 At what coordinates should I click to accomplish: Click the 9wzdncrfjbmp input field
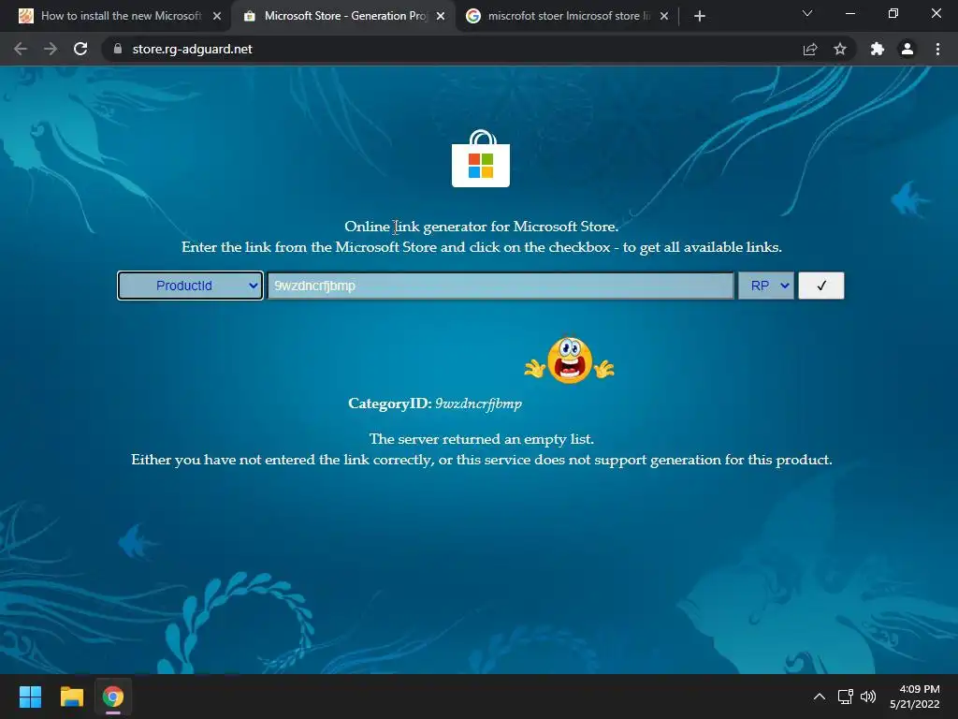501,286
